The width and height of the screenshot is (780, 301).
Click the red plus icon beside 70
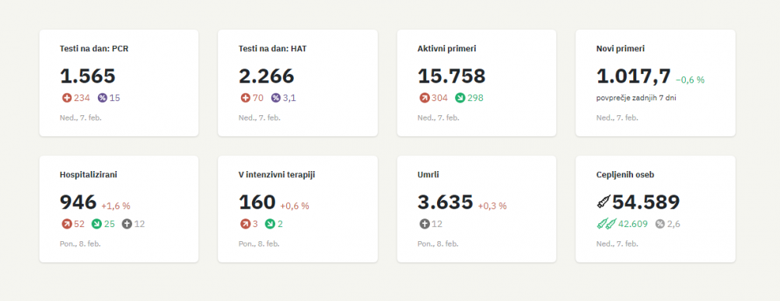click(x=245, y=98)
